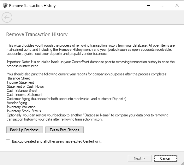This screenshot has height=165, width=184.
Task: Click the Vendor Aging report line
Action: click(x=17, y=103)
